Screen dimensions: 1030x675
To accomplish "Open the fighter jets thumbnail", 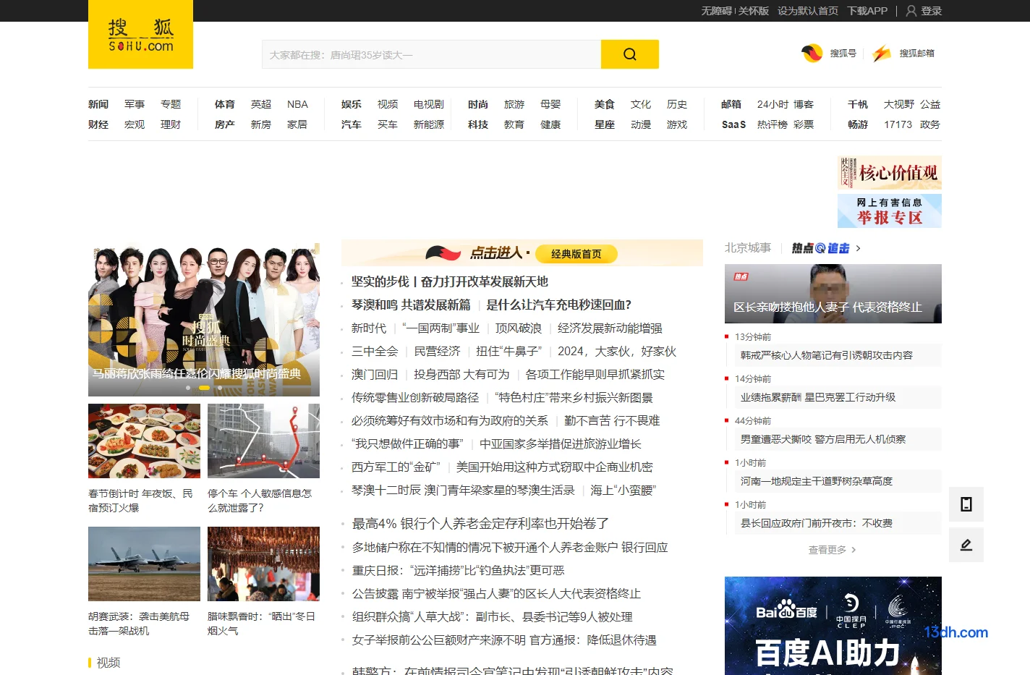I will pyautogui.click(x=144, y=564).
